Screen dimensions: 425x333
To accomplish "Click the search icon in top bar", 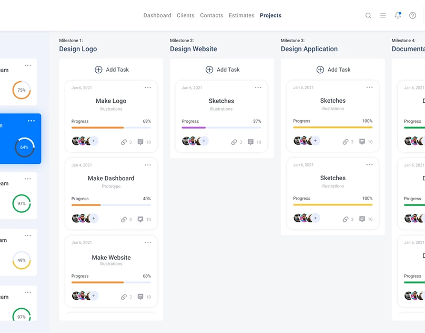I will tap(368, 16).
